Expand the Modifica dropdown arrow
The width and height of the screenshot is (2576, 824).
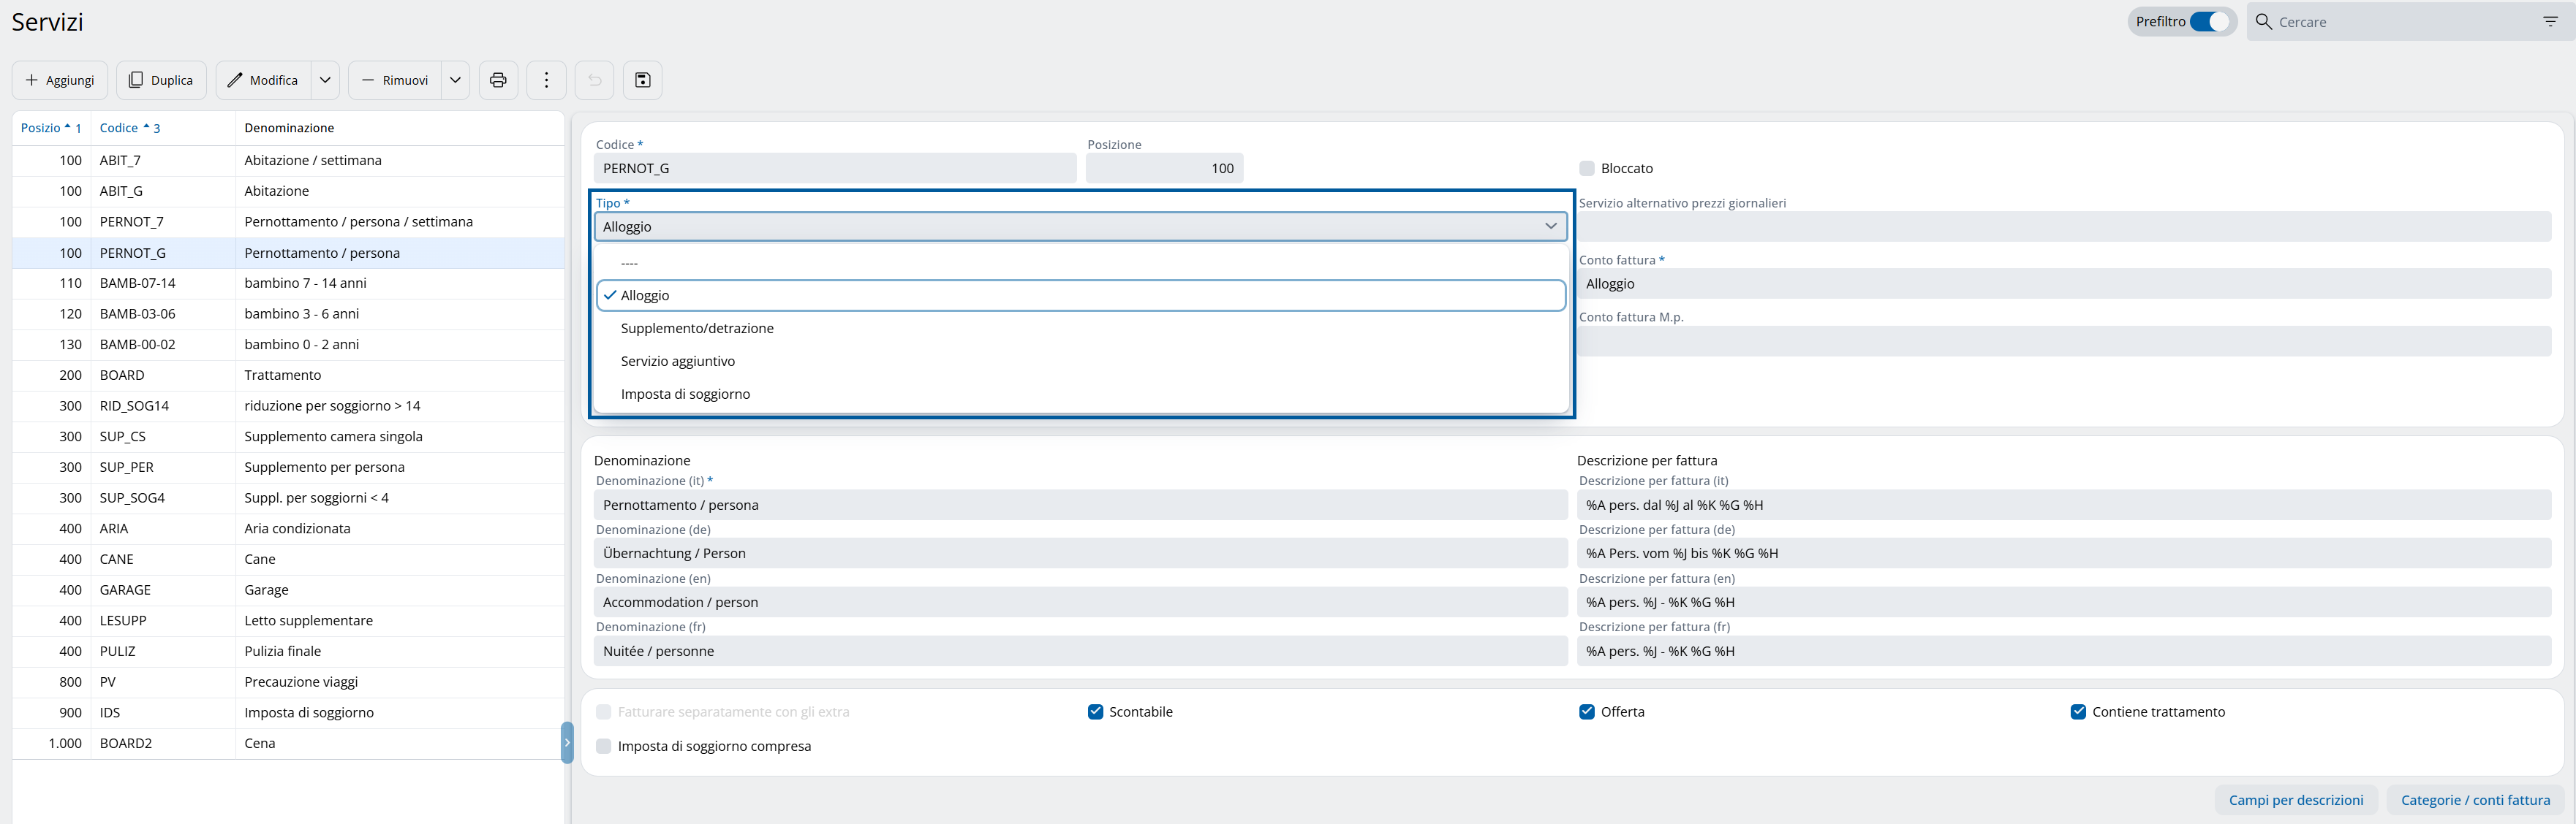pyautogui.click(x=325, y=80)
